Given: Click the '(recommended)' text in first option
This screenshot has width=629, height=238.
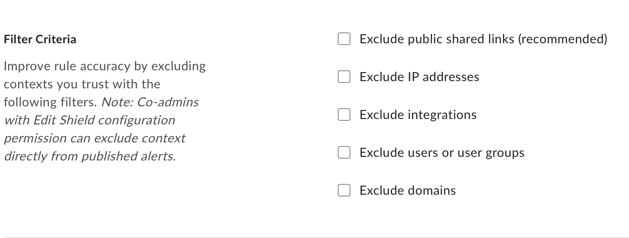Looking at the screenshot, I should pos(562,39).
